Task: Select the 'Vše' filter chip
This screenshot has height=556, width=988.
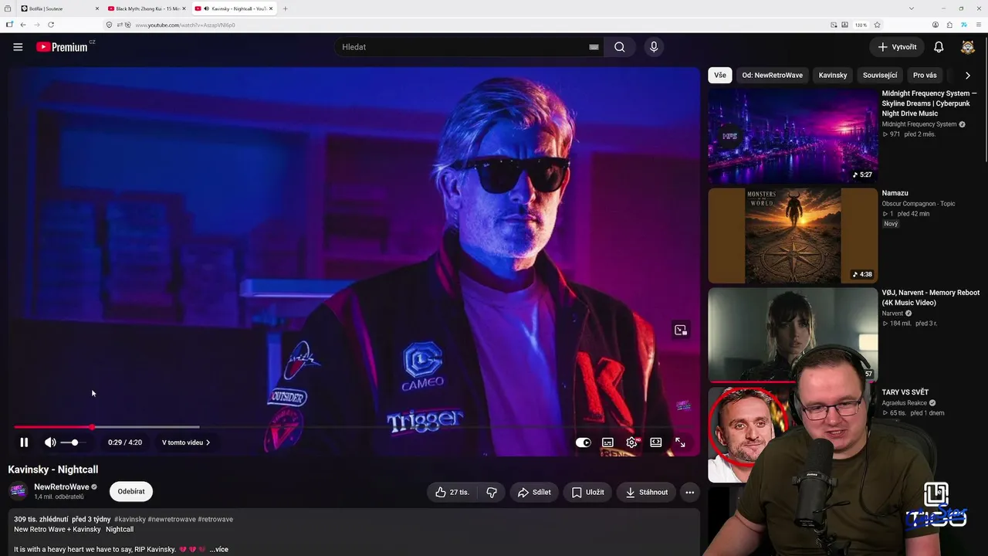Action: pyautogui.click(x=720, y=76)
